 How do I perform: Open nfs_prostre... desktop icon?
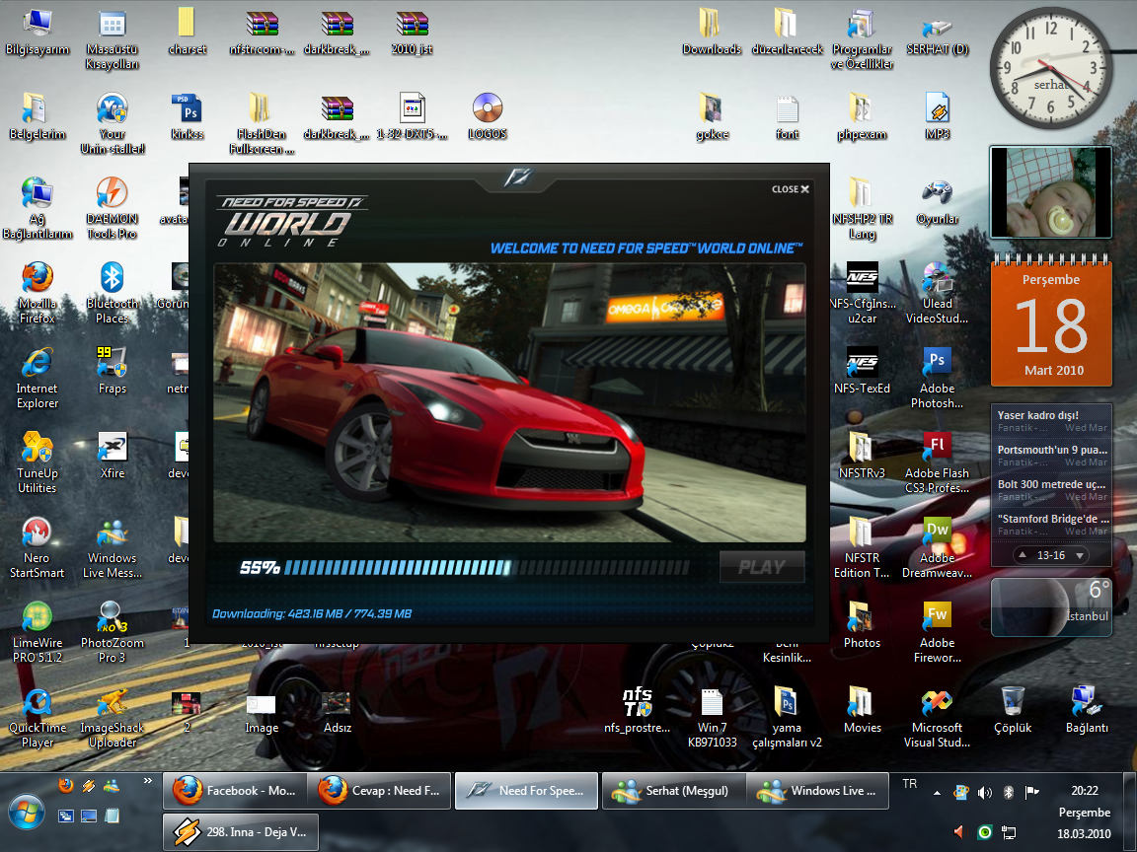[636, 710]
